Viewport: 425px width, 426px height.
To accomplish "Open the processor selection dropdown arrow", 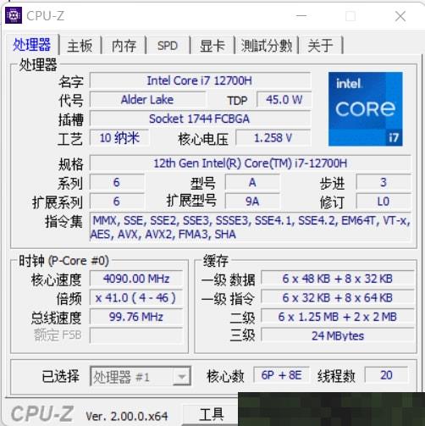I will 182,376.
